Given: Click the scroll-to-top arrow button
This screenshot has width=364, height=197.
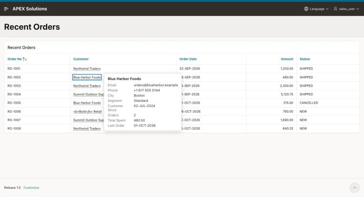Looking at the screenshot, I should (354, 187).
